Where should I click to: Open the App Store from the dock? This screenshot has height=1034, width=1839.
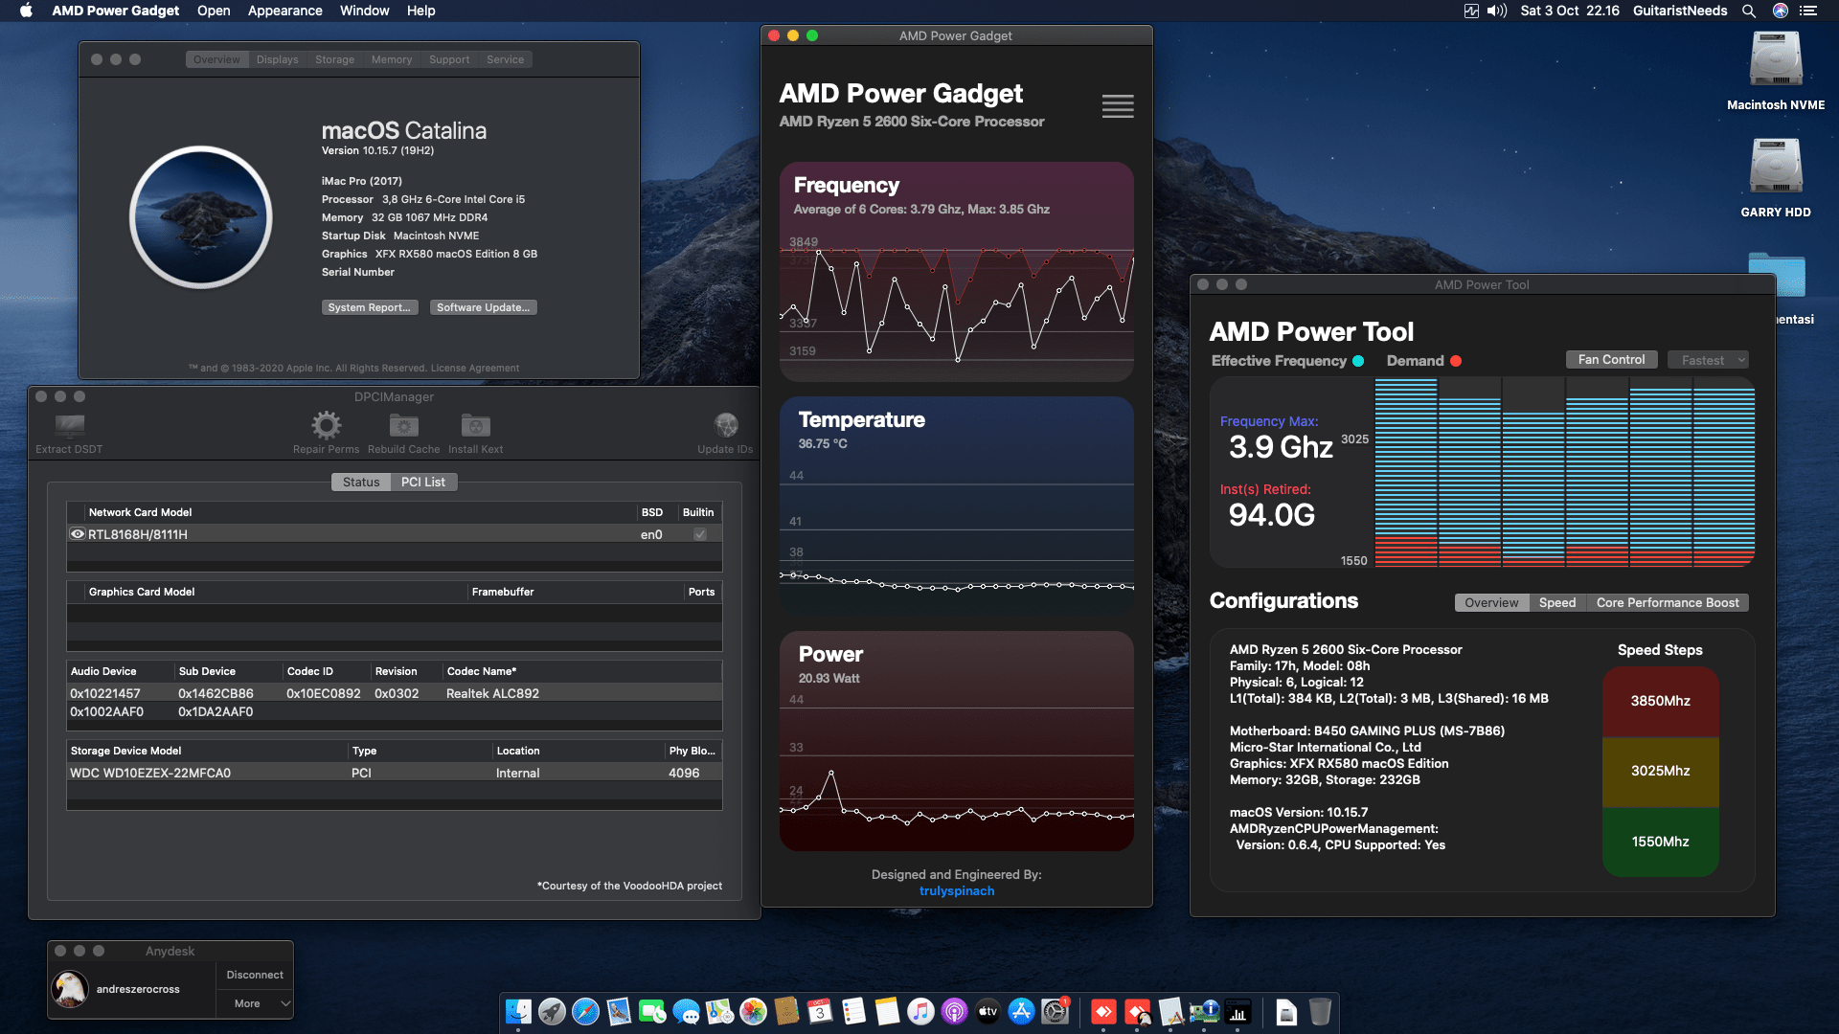[x=1021, y=1012]
